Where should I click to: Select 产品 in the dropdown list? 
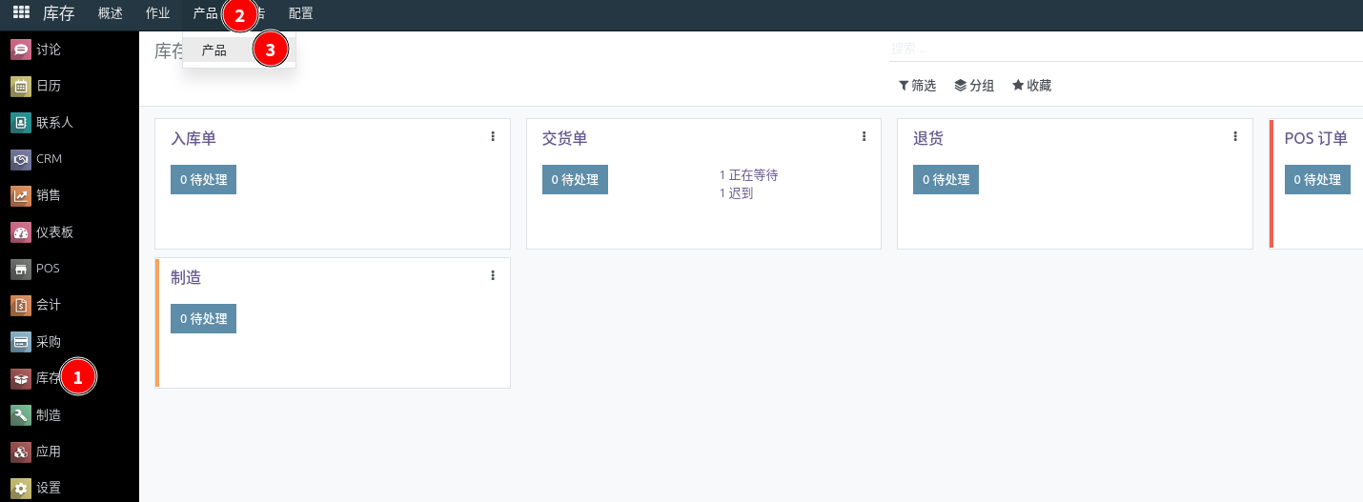pyautogui.click(x=214, y=50)
